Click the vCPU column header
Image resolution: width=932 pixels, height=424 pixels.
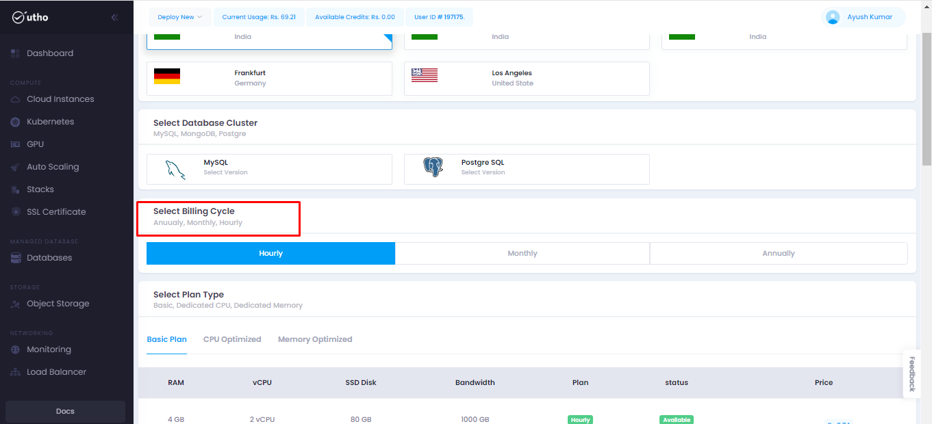(x=262, y=383)
